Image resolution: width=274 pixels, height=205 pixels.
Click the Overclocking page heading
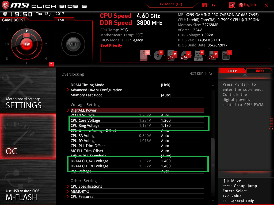(73, 74)
